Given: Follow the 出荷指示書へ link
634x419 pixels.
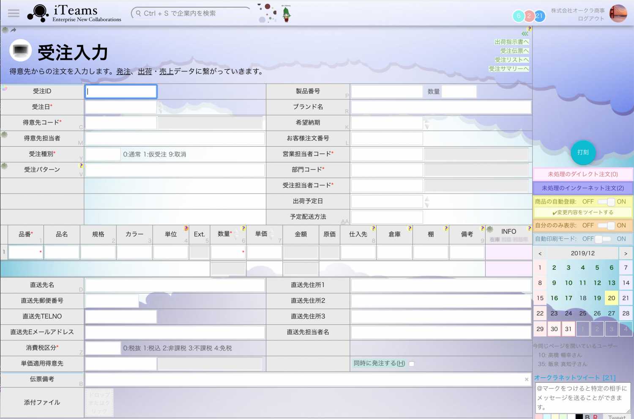Looking at the screenshot, I should pos(511,42).
